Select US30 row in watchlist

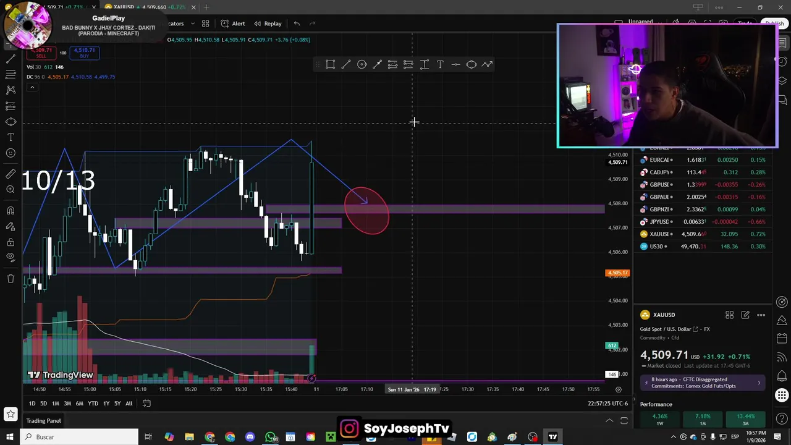pyautogui.click(x=703, y=247)
